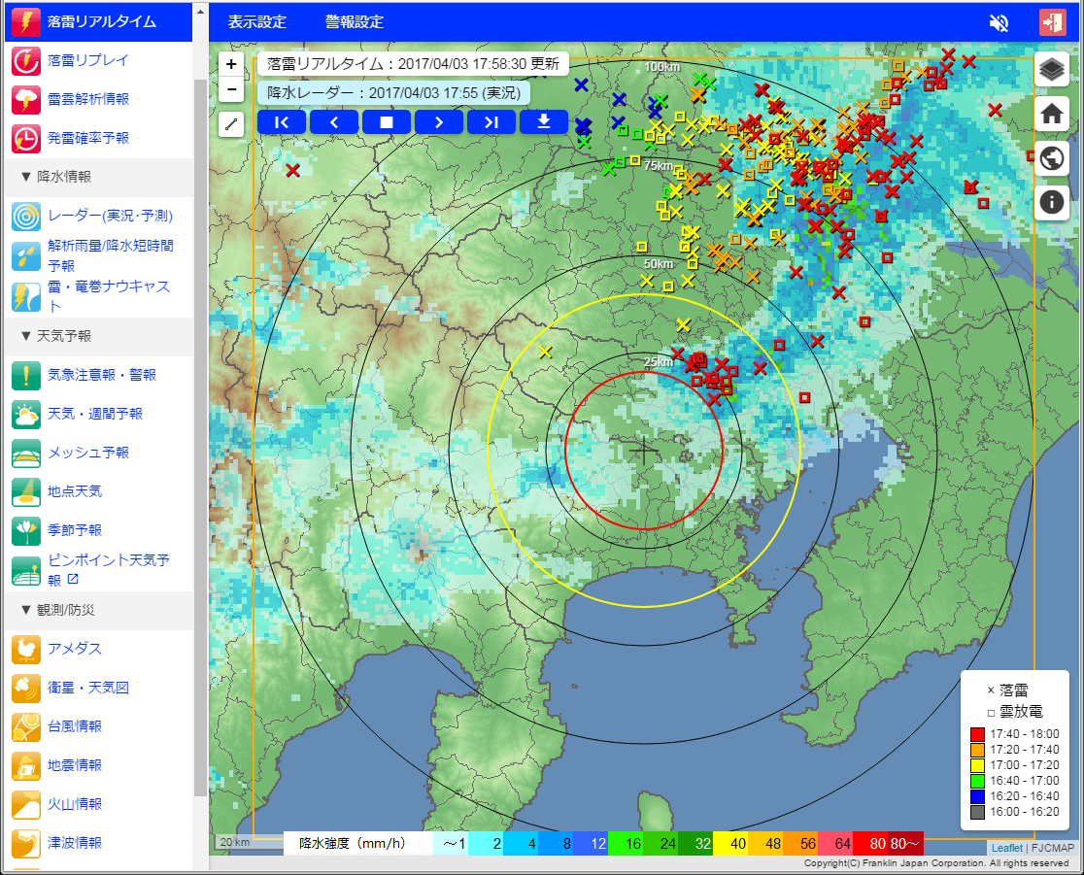The width and height of the screenshot is (1084, 875).
Task: Download the current lightning map image
Action: pyautogui.click(x=544, y=121)
